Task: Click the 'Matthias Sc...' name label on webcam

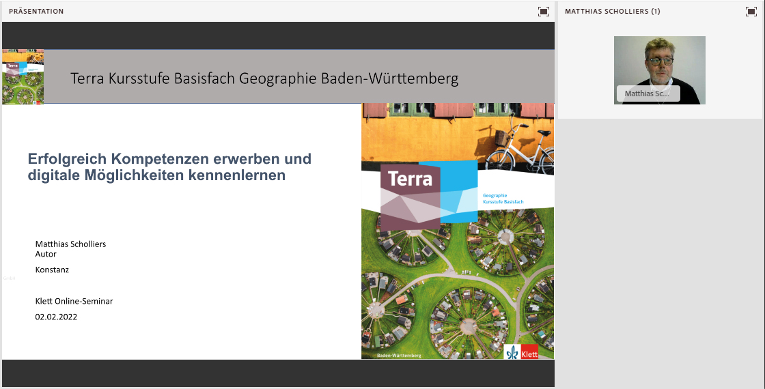Action: 648,93
